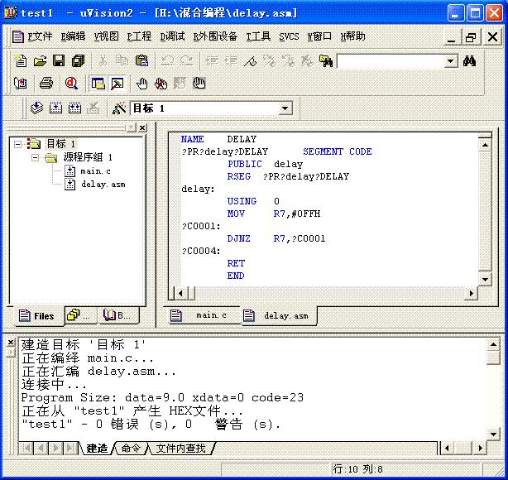Save current file with floppy icon
508x480 pixels.
59,61
